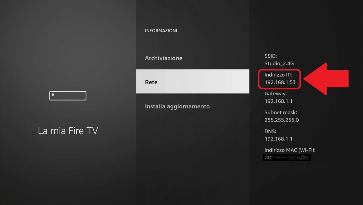The image size is (363, 205).
Task: Select the Studio_2.4G network name
Action: point(279,64)
